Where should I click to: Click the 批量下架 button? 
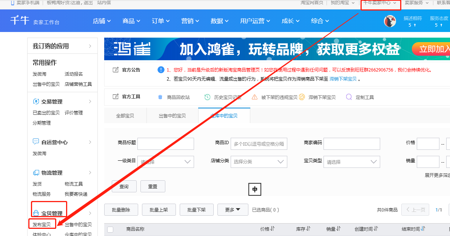pos(197,210)
